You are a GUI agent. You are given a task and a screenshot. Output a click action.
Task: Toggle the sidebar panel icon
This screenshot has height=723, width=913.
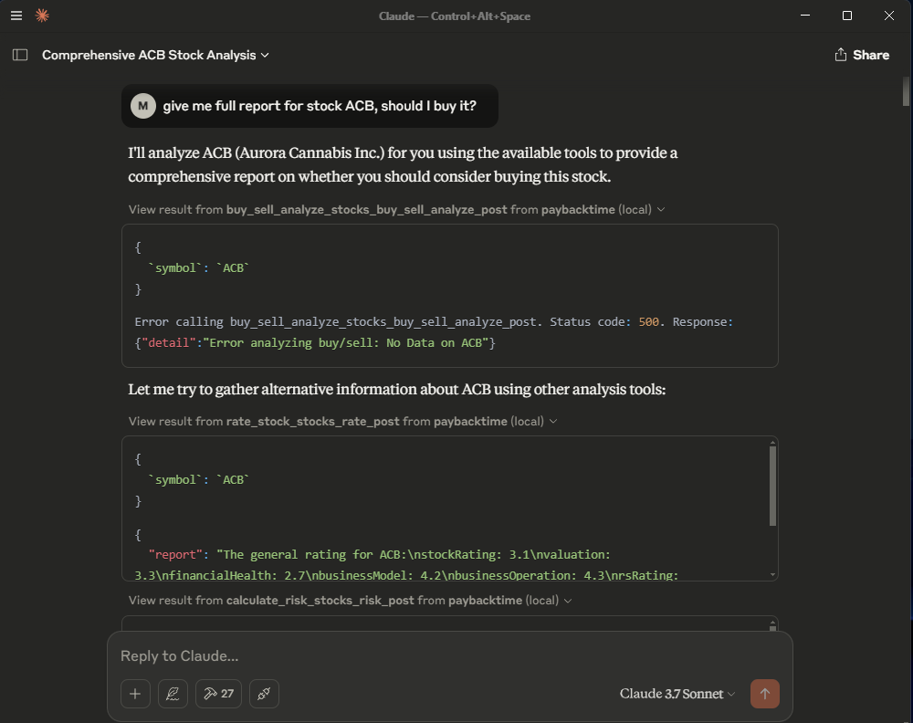(x=20, y=55)
